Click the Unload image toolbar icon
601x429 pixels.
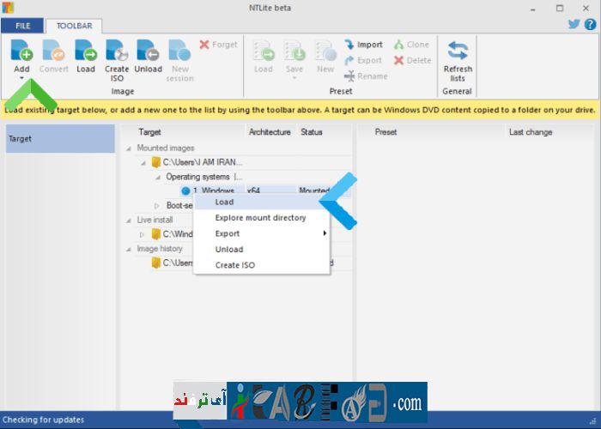point(148,51)
